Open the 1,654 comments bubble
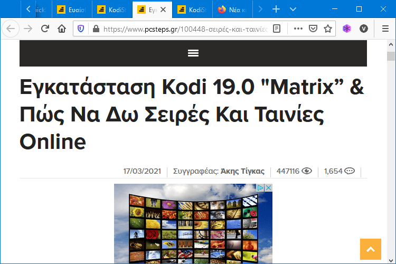 (350, 171)
